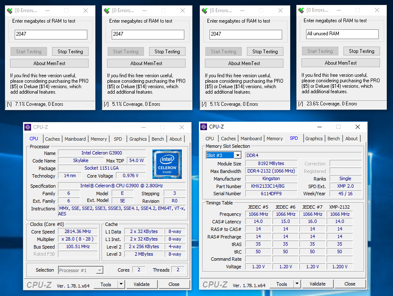The width and height of the screenshot is (393, 296).
Task: Click Tools button in CPU-Z processor window
Action: (106, 285)
